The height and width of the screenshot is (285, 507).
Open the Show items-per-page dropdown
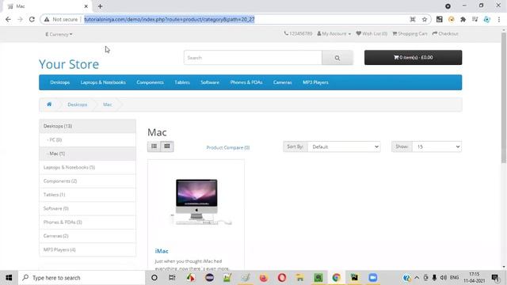(436, 146)
